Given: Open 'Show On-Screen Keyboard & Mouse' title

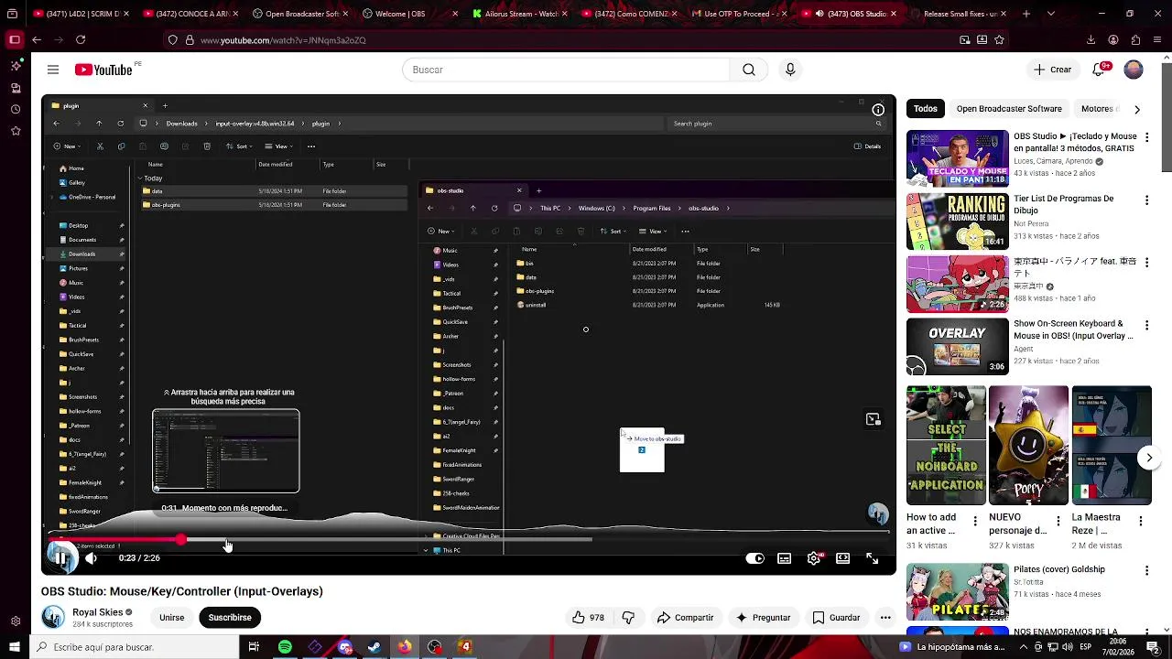Looking at the screenshot, I should pyautogui.click(x=1073, y=329).
